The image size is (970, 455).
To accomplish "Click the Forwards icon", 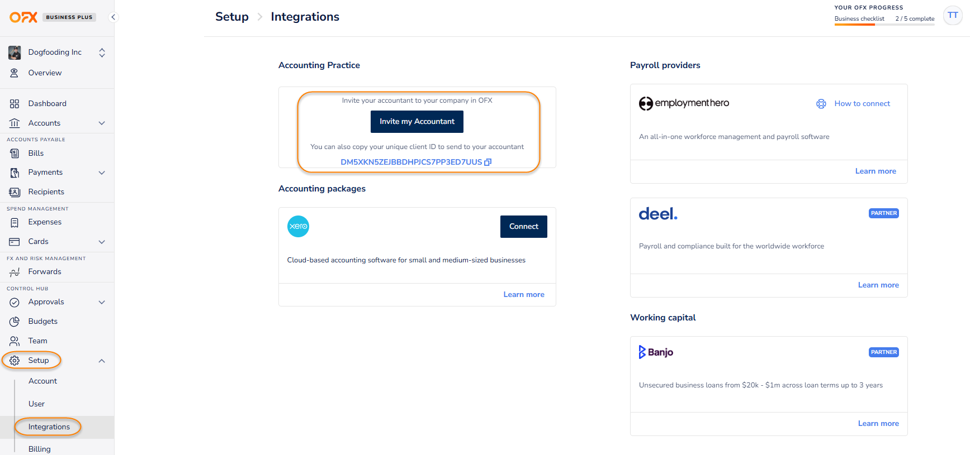I will coord(15,272).
